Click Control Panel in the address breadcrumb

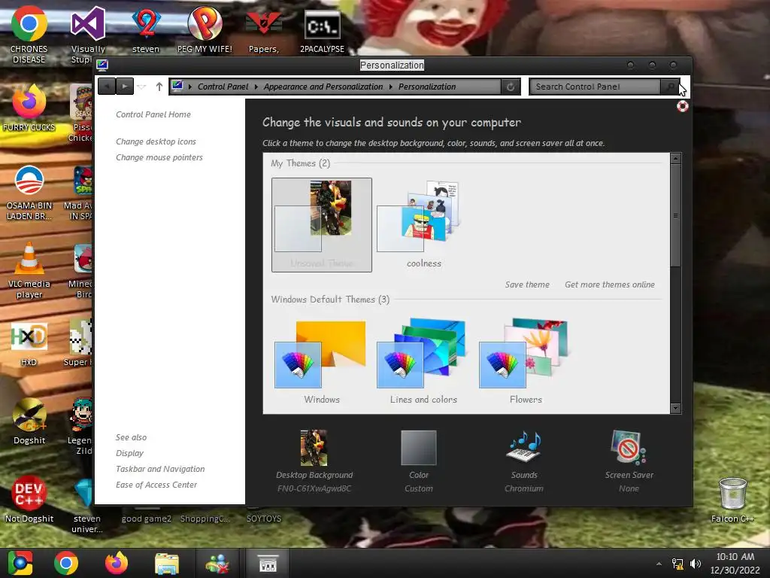[223, 87]
